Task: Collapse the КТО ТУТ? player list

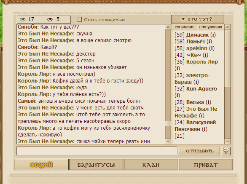Action: [198, 19]
